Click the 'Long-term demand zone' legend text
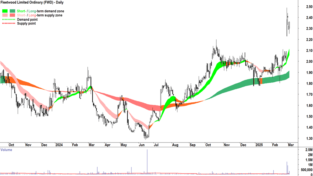The width and height of the screenshot is (313, 176). (x=46, y=11)
